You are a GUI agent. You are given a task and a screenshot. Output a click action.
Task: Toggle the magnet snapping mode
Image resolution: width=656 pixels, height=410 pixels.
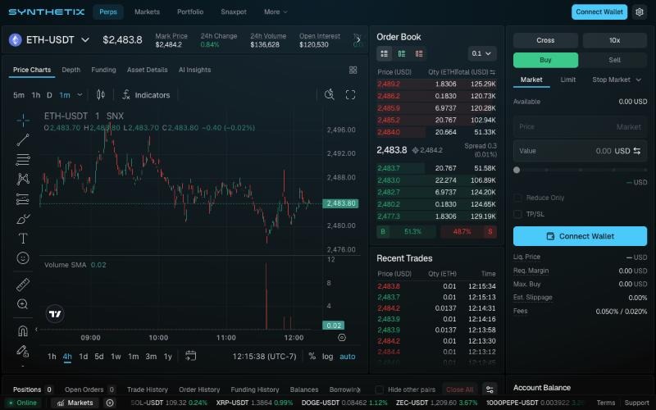point(23,331)
